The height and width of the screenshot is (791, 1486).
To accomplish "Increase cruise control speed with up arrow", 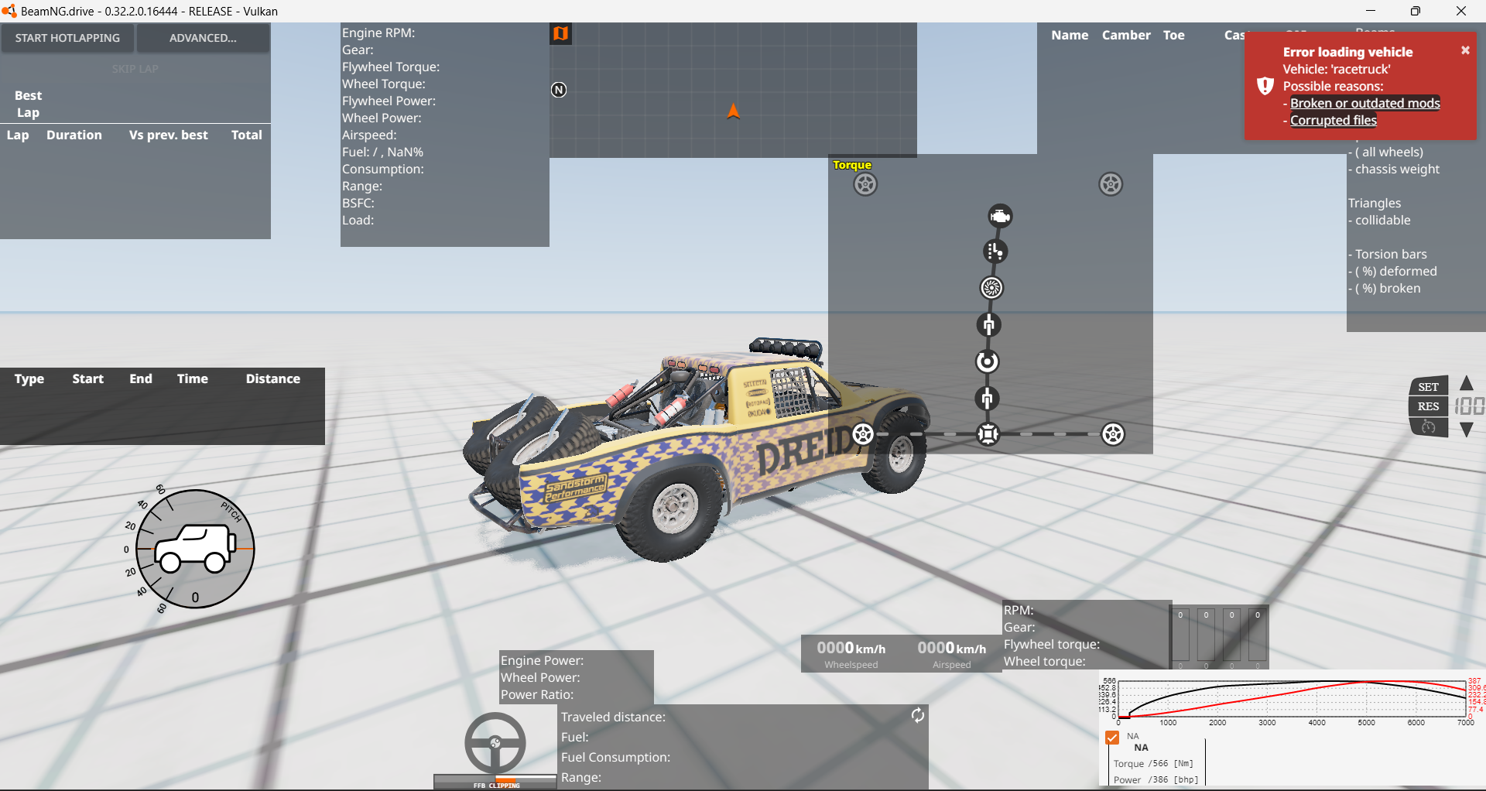I will (x=1467, y=383).
